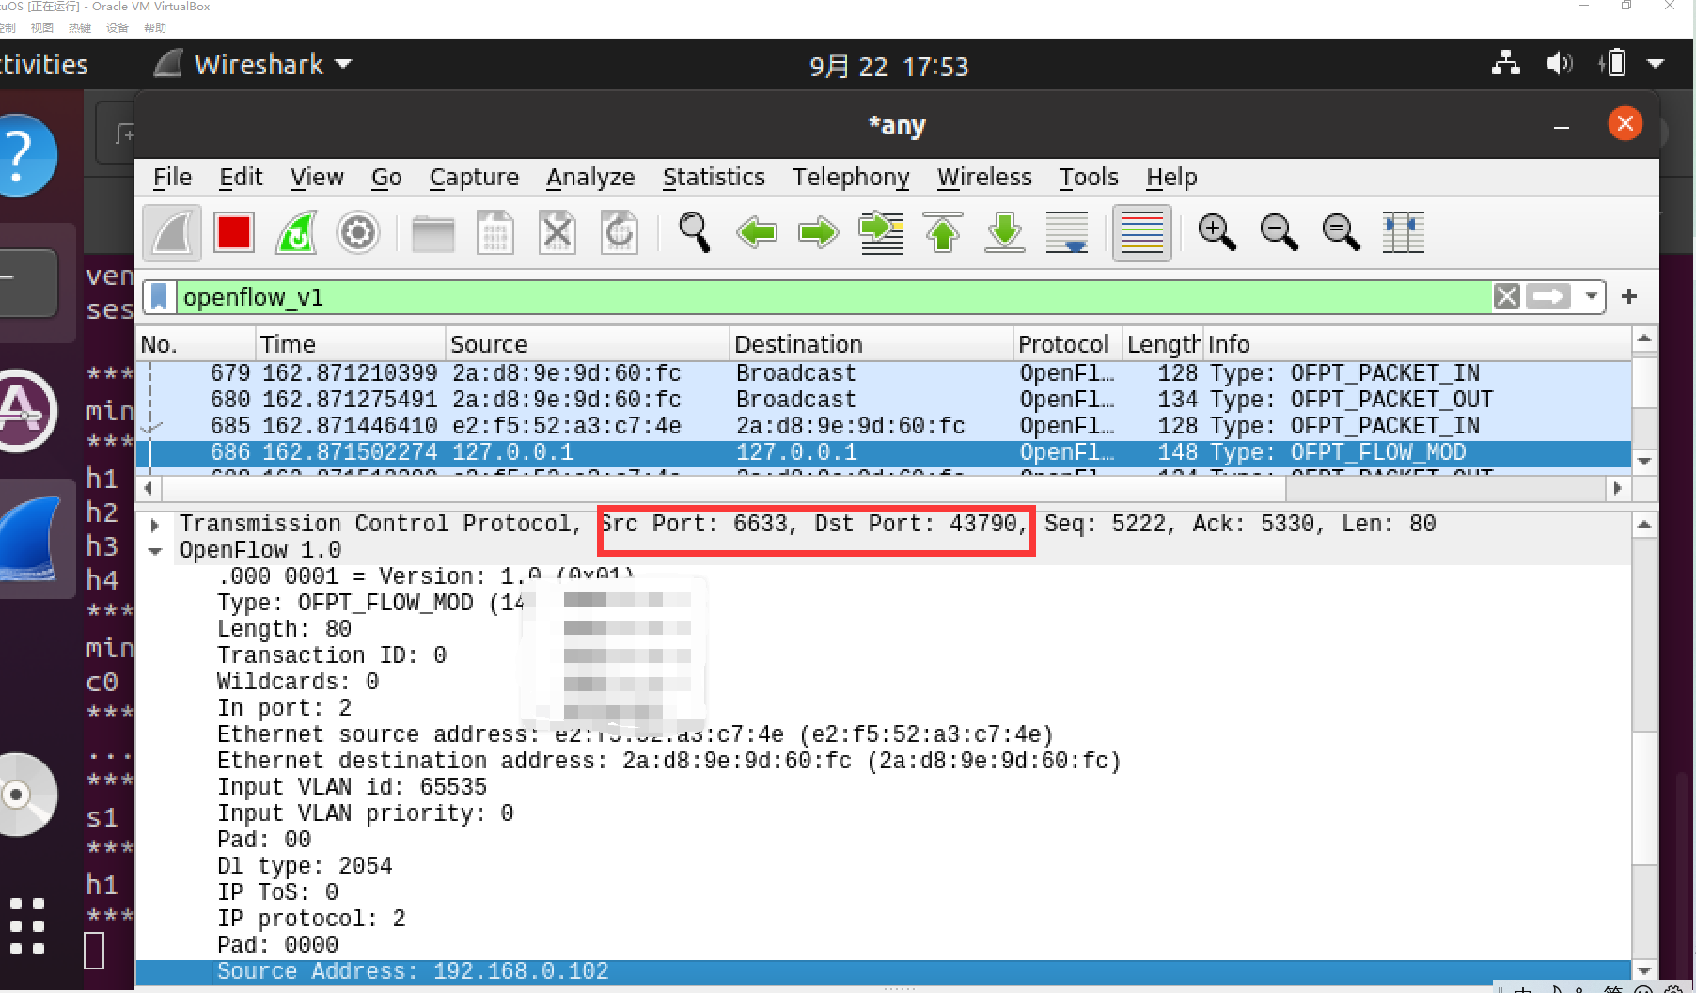Find a packet with magnifier icon
The width and height of the screenshot is (1696, 993).
pos(695,232)
